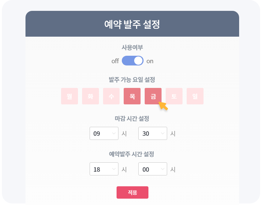Toggle the 사용여부 on/off switch

pos(133,61)
